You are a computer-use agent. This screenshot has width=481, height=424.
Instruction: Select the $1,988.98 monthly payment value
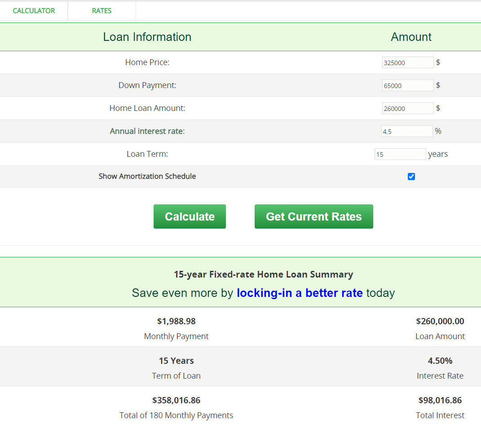pos(177,321)
